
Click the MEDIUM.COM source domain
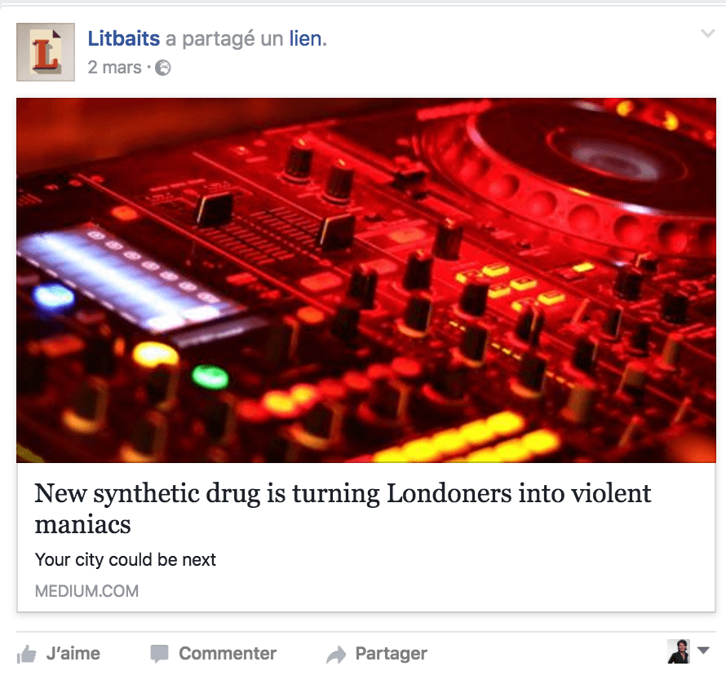tap(86, 591)
